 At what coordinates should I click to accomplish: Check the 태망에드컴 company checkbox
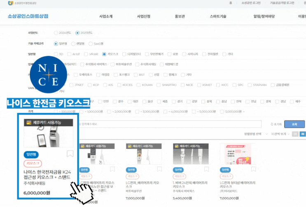(x=161, y=64)
